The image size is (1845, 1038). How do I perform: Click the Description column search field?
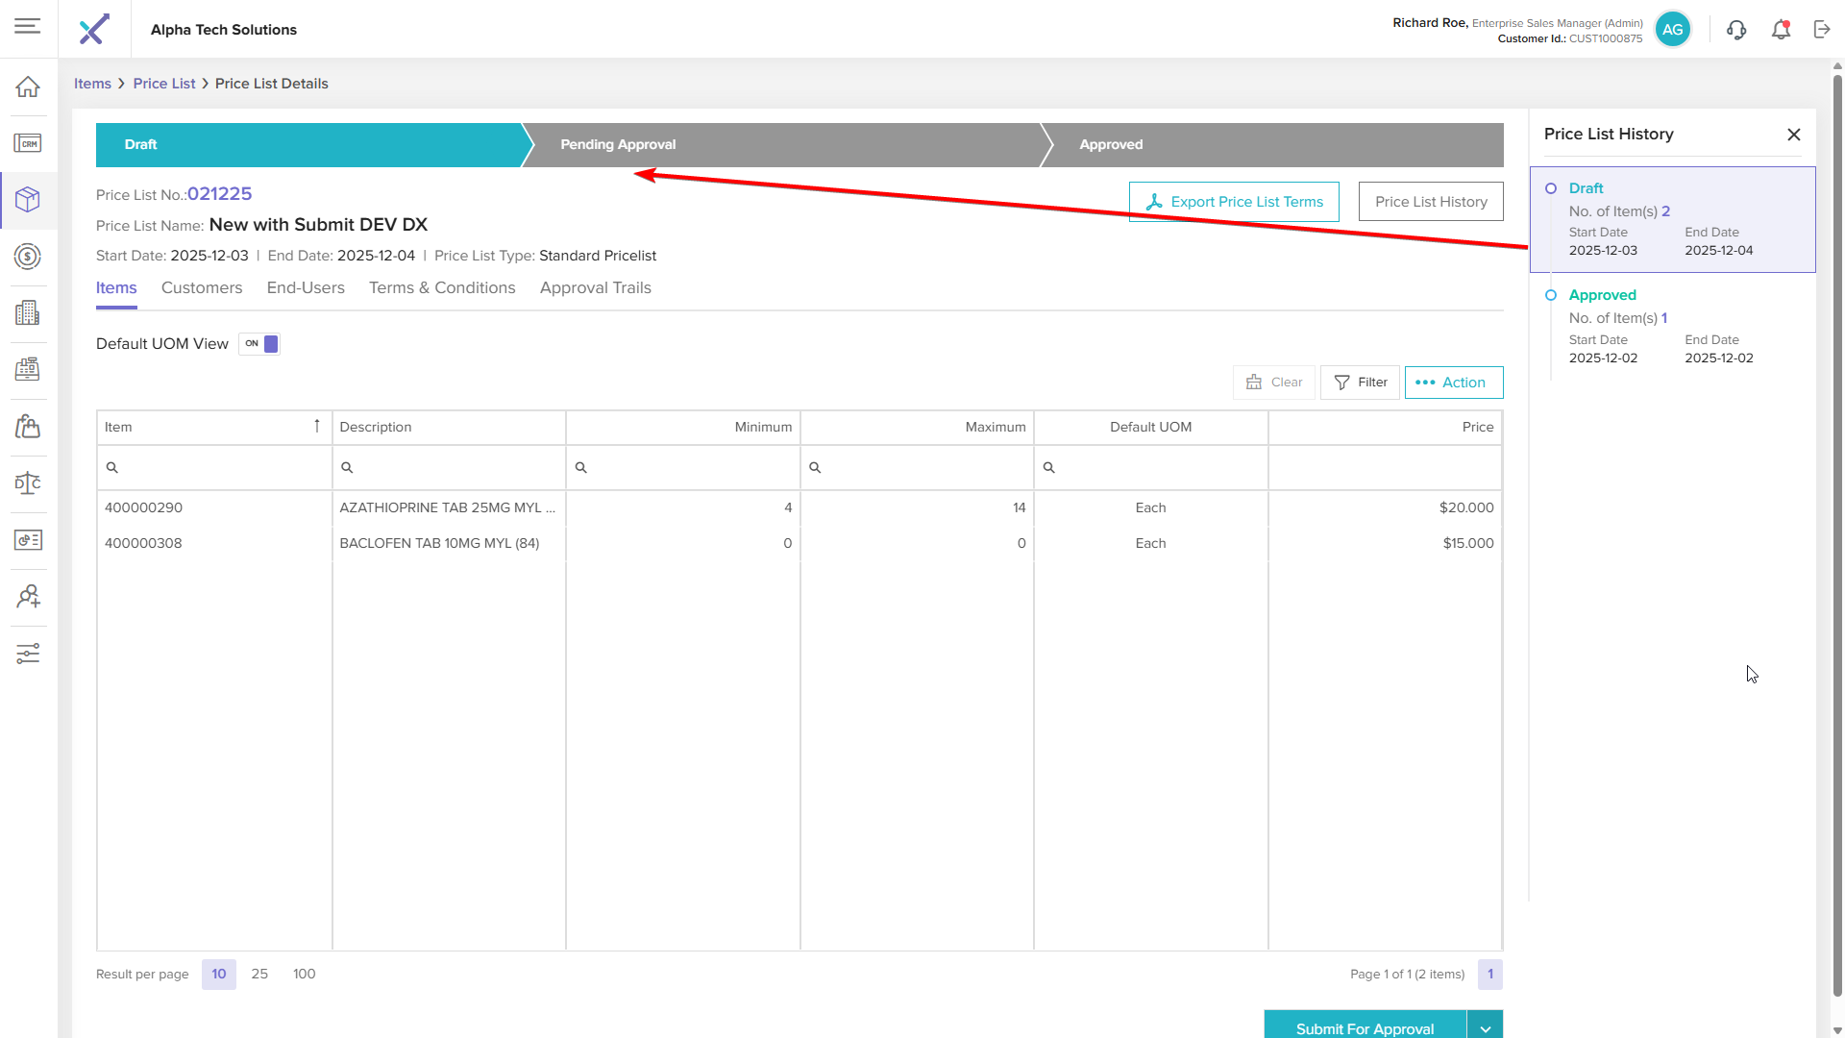click(x=450, y=467)
